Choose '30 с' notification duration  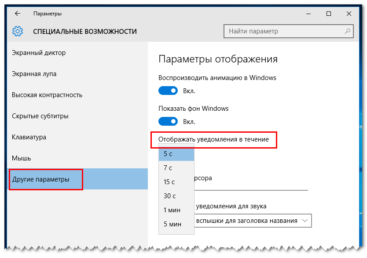[176, 196]
